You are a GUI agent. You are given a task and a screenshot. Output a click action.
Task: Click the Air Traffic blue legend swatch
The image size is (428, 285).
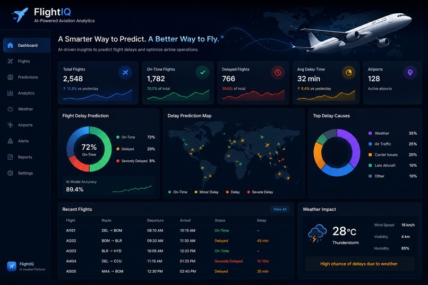[370, 144]
